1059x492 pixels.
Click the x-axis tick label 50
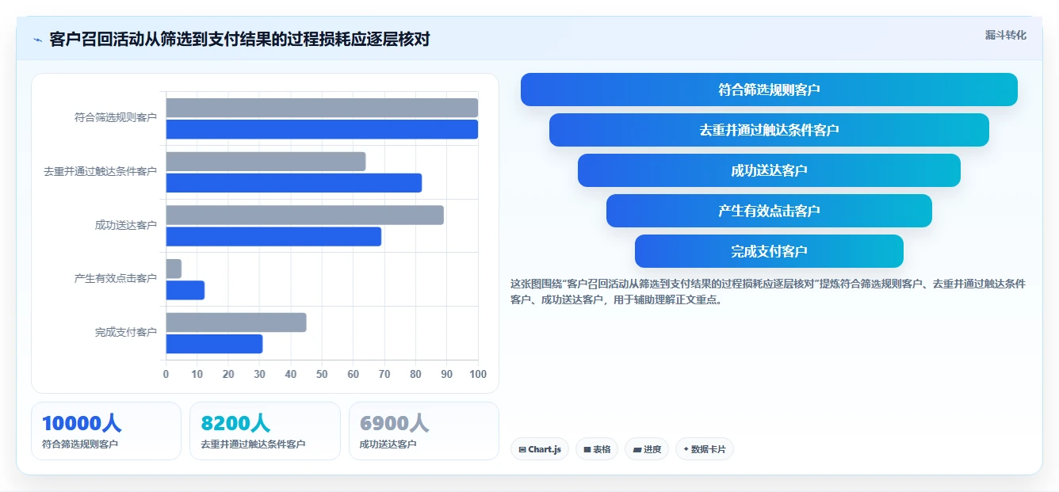pos(322,374)
